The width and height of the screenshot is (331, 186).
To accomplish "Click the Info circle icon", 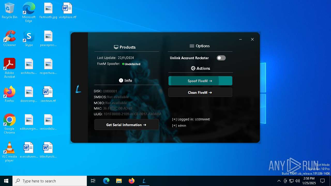I will (x=121, y=80).
